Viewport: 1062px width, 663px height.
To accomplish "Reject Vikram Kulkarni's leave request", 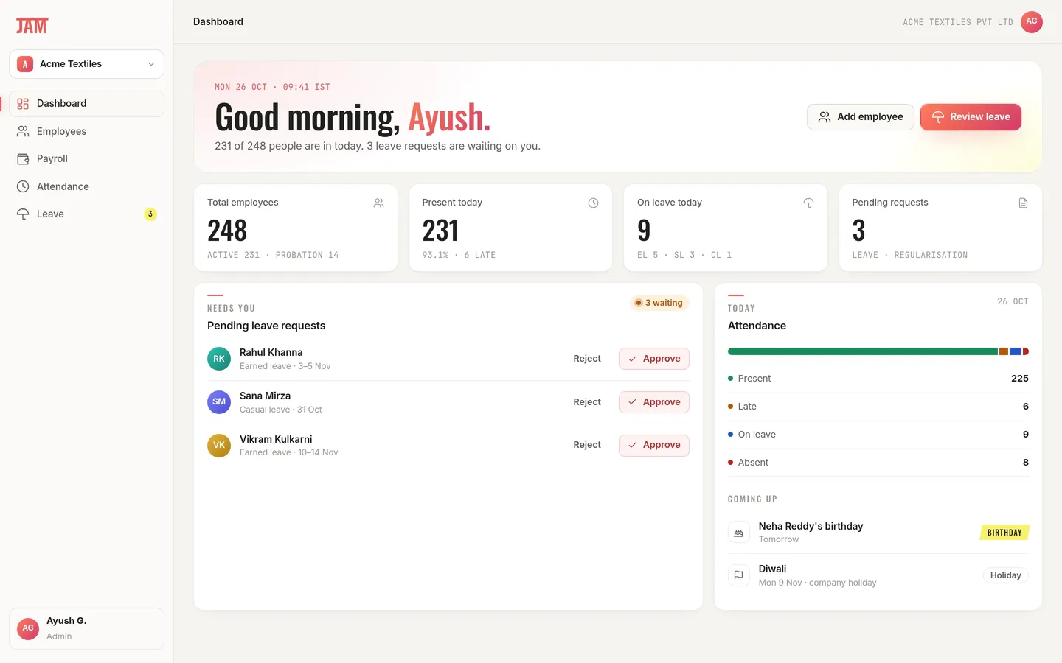I will pyautogui.click(x=587, y=445).
